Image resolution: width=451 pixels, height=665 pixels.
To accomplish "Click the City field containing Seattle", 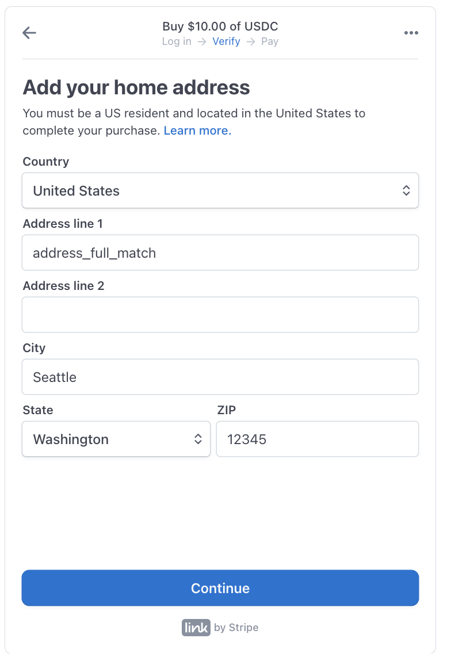I will tap(220, 377).
